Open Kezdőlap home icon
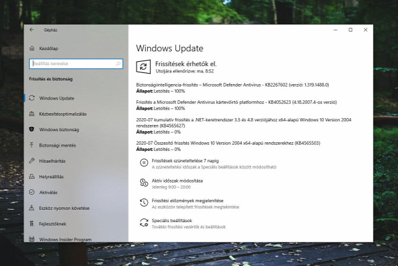398x266 pixels. coord(32,48)
